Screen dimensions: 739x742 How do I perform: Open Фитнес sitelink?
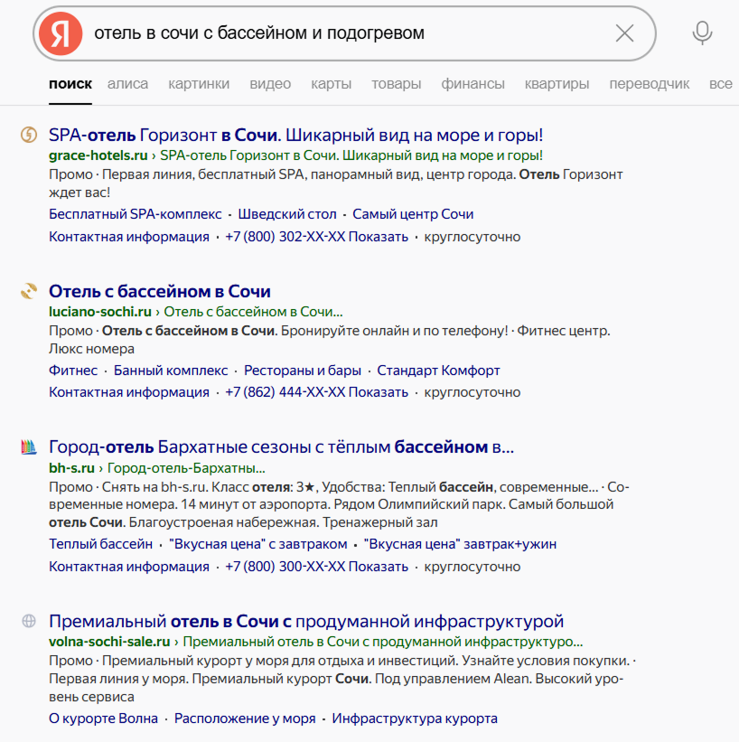click(73, 370)
